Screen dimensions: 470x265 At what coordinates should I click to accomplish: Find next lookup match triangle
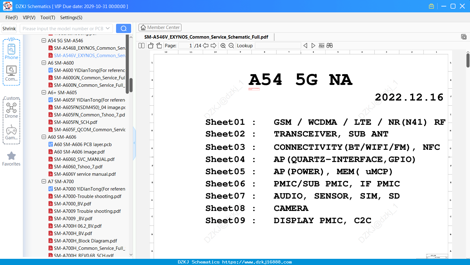[313, 46]
